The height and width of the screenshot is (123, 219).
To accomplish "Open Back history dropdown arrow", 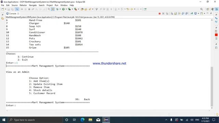I will pyautogui.click(x=134, y=9).
